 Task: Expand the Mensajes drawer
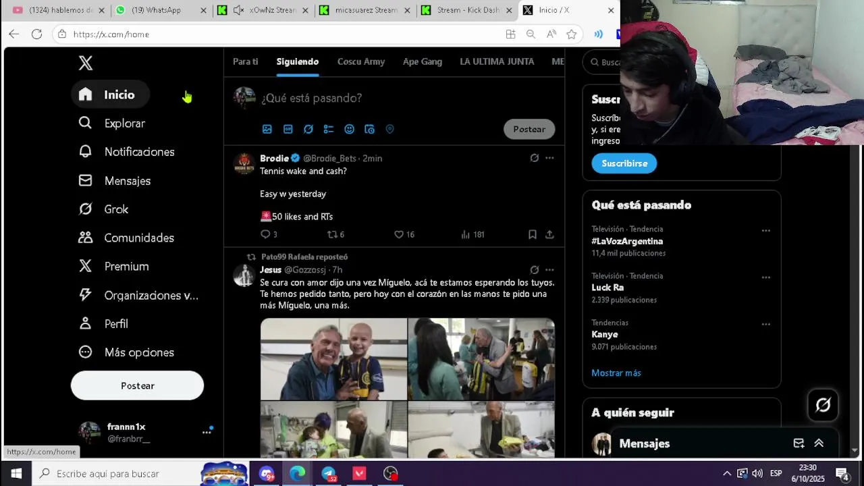819,443
